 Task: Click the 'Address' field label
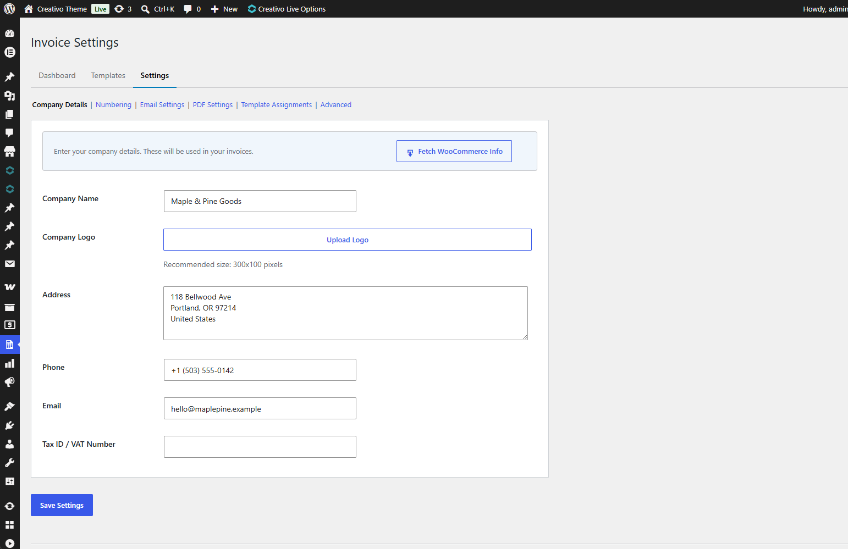coord(56,295)
